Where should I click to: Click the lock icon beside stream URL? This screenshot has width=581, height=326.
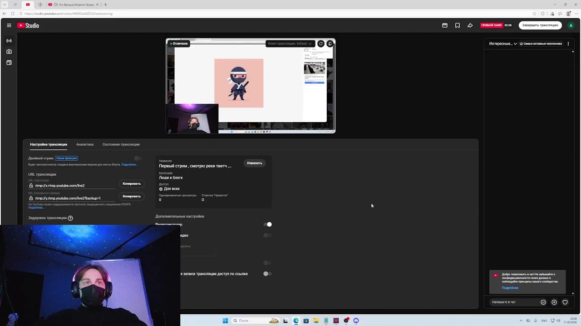click(31, 186)
